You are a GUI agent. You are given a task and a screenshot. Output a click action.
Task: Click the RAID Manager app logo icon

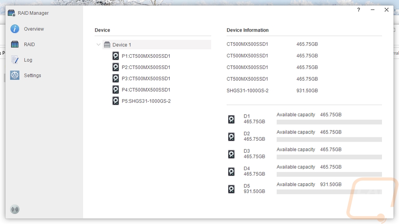point(12,13)
